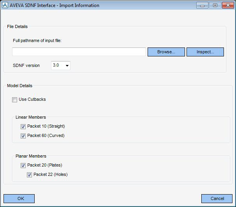Click the 'Full pathname of input file' label

[37, 40]
